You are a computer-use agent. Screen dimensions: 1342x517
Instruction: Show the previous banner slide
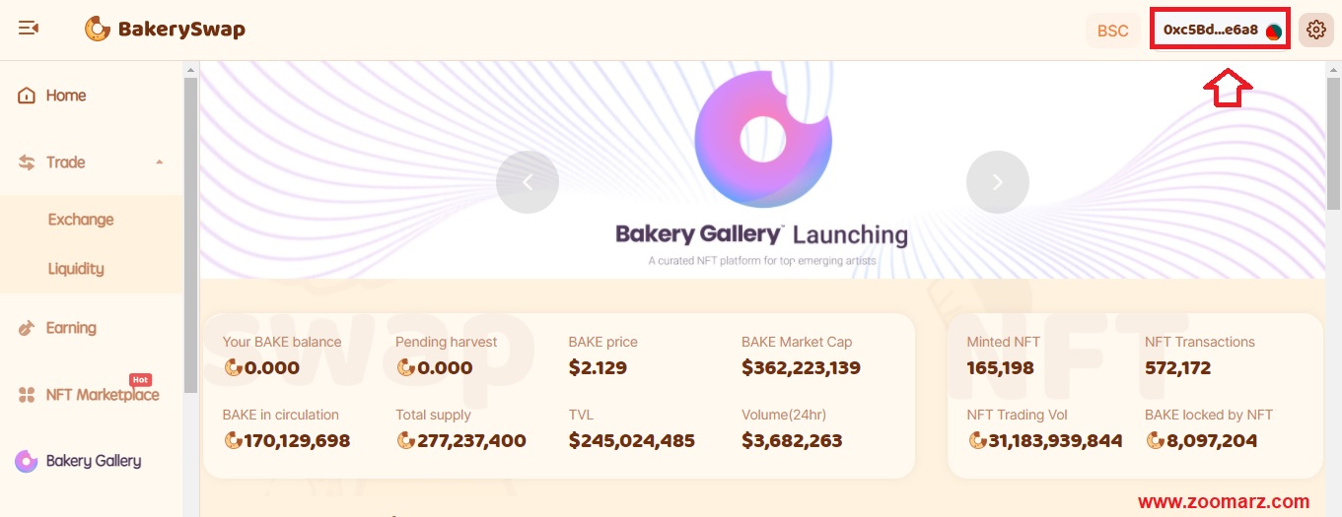(x=528, y=182)
